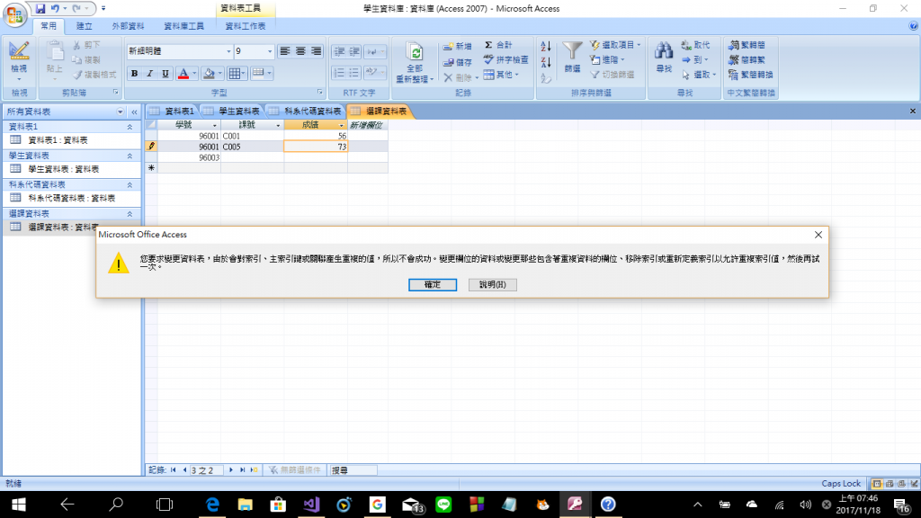Click the record search (搜尋) box
The width and height of the screenshot is (921, 518).
[353, 470]
